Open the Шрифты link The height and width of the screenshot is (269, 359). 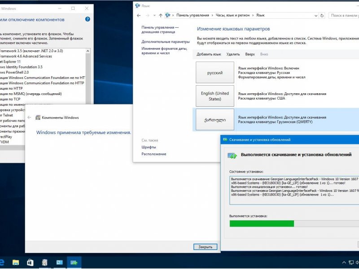[149, 147]
